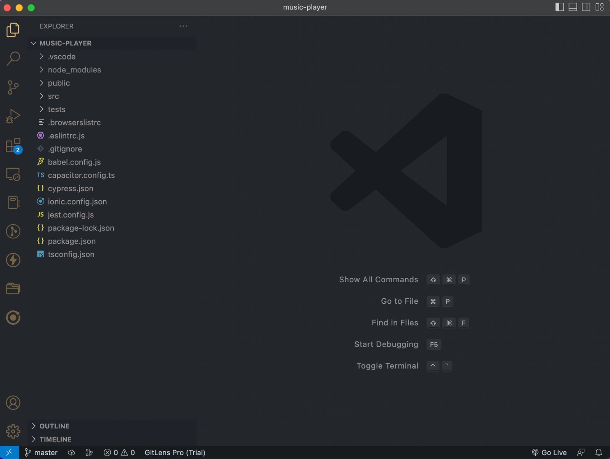
Task: Open babel.config.js file
Action: (112, 162)
